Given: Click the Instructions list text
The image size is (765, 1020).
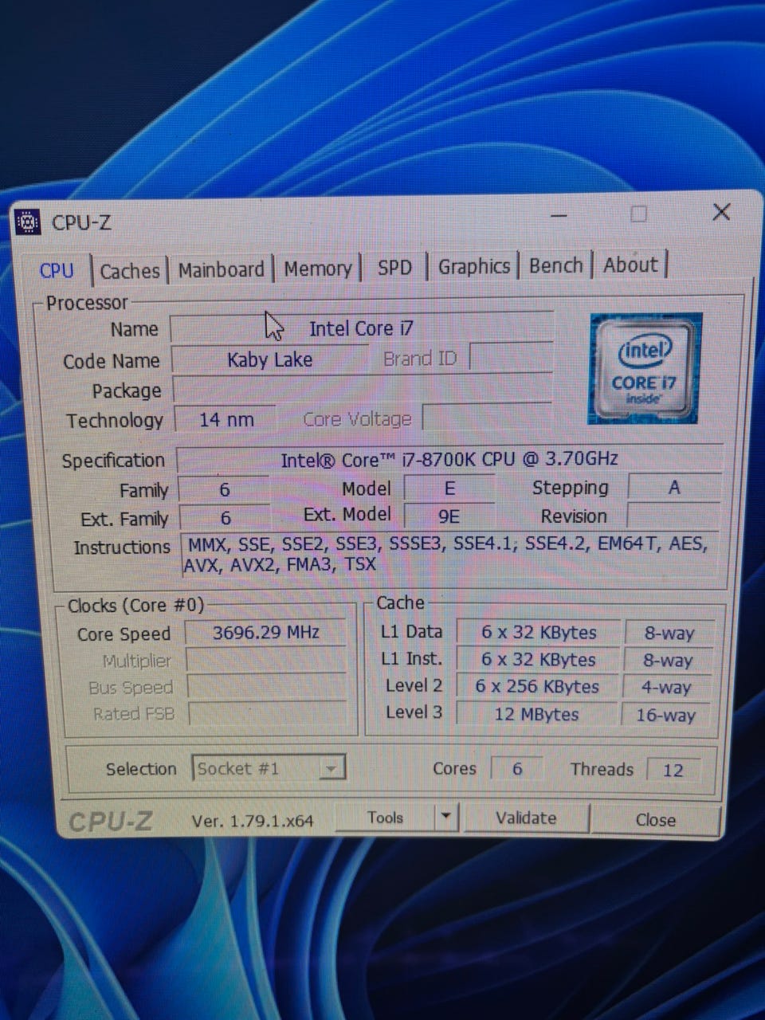Looking at the screenshot, I should click(449, 555).
